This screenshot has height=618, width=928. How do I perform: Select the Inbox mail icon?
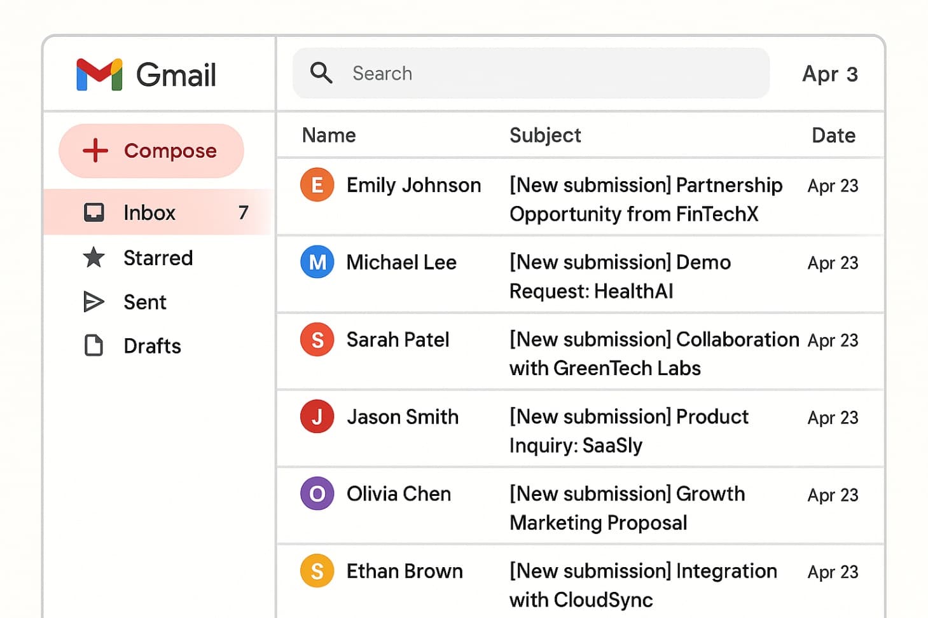(x=93, y=212)
